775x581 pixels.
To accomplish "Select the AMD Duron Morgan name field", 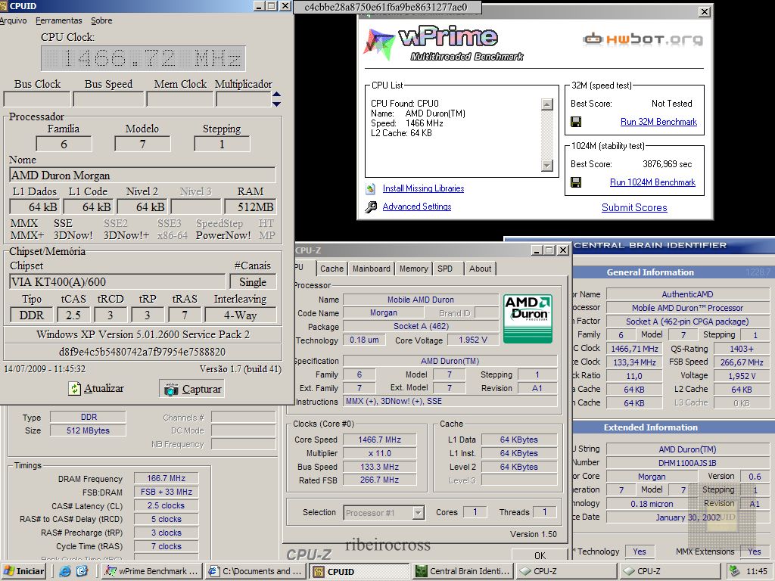I will click(x=142, y=176).
